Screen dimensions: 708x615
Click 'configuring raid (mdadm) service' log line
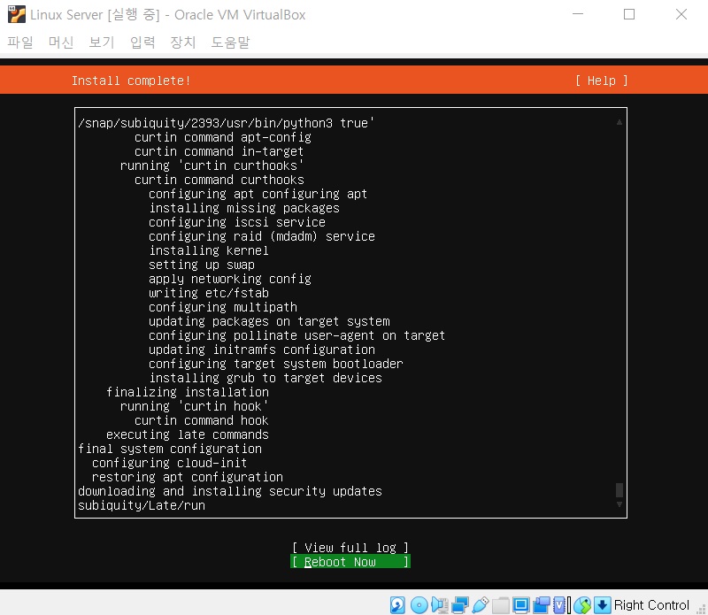262,236
